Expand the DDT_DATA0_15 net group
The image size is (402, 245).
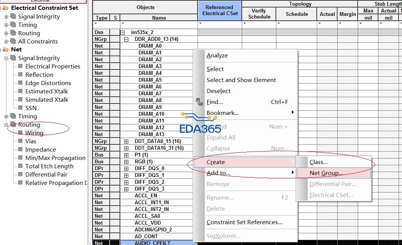click(126, 141)
